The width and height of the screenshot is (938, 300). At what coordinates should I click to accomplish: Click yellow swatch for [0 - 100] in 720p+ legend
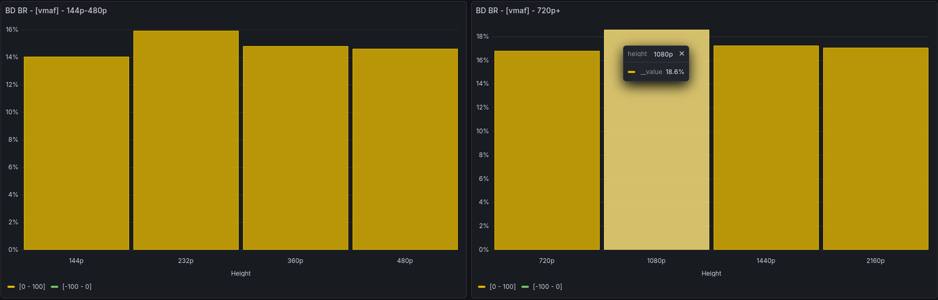tap(482, 287)
